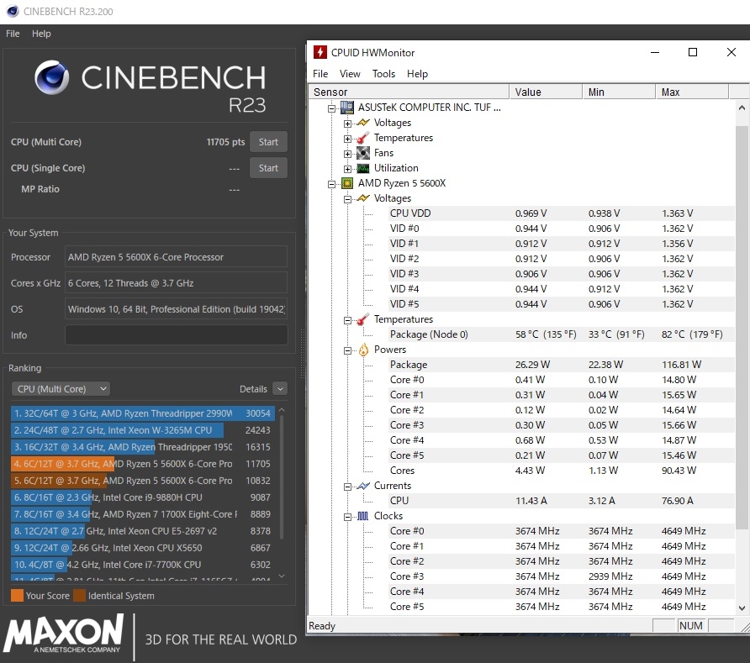The height and width of the screenshot is (663, 750).
Task: Click the Cinebench logo icon in title bar
Action: 13,11
